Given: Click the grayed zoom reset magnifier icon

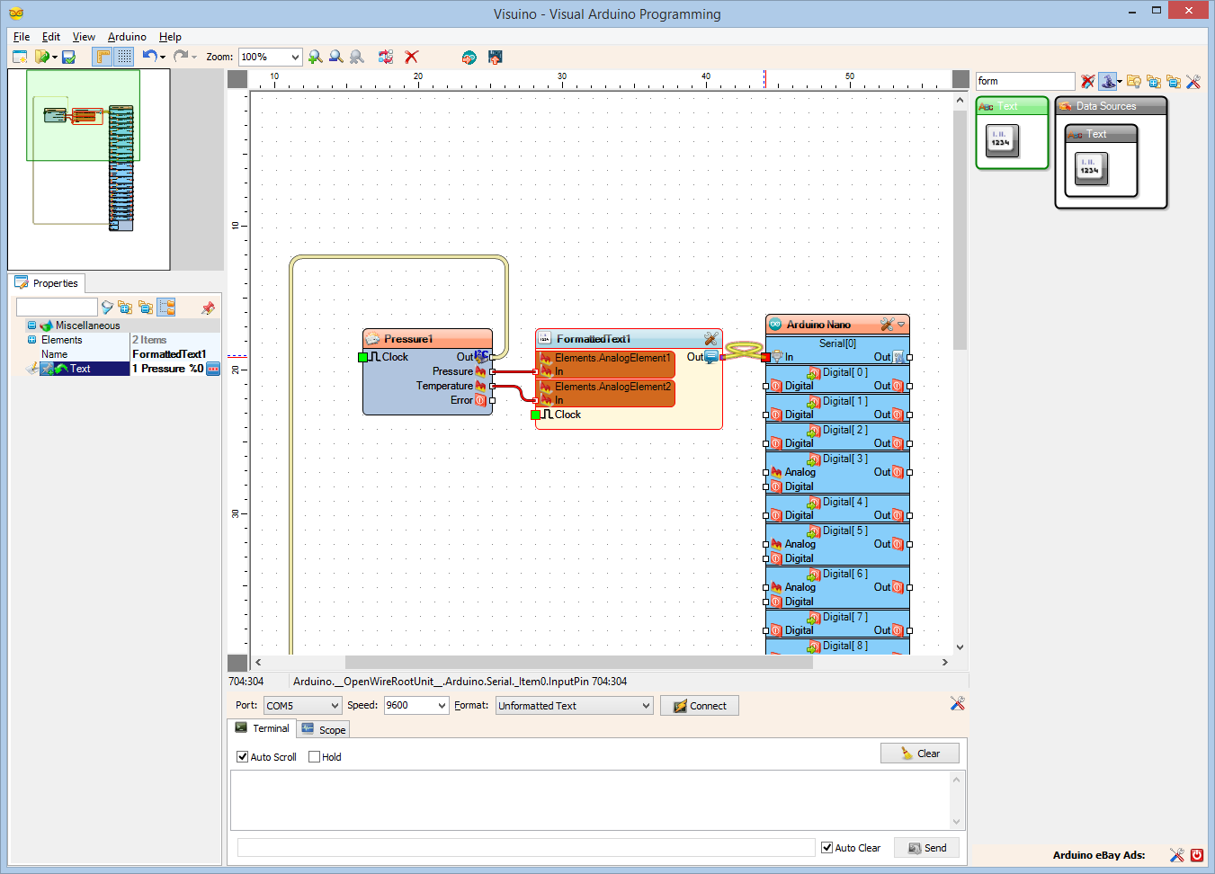Looking at the screenshot, I should pos(357,57).
